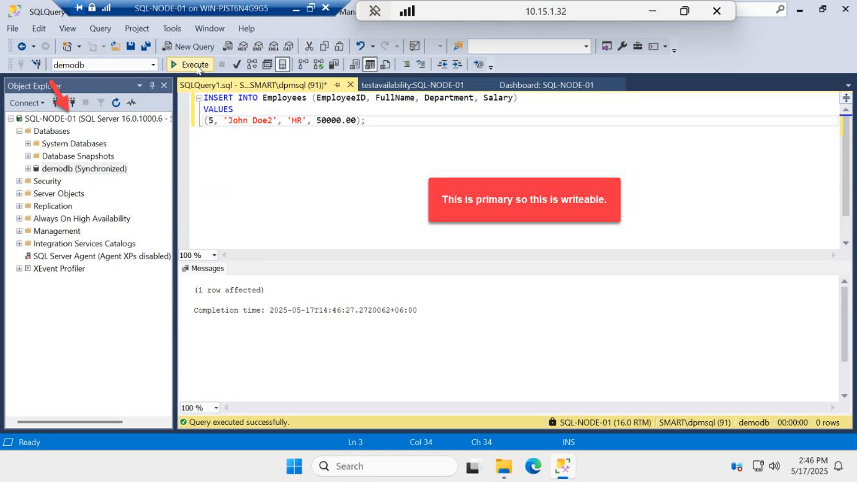Open an XMLA query from the toolbar
Screen dimensions: 857x482
[274, 47]
